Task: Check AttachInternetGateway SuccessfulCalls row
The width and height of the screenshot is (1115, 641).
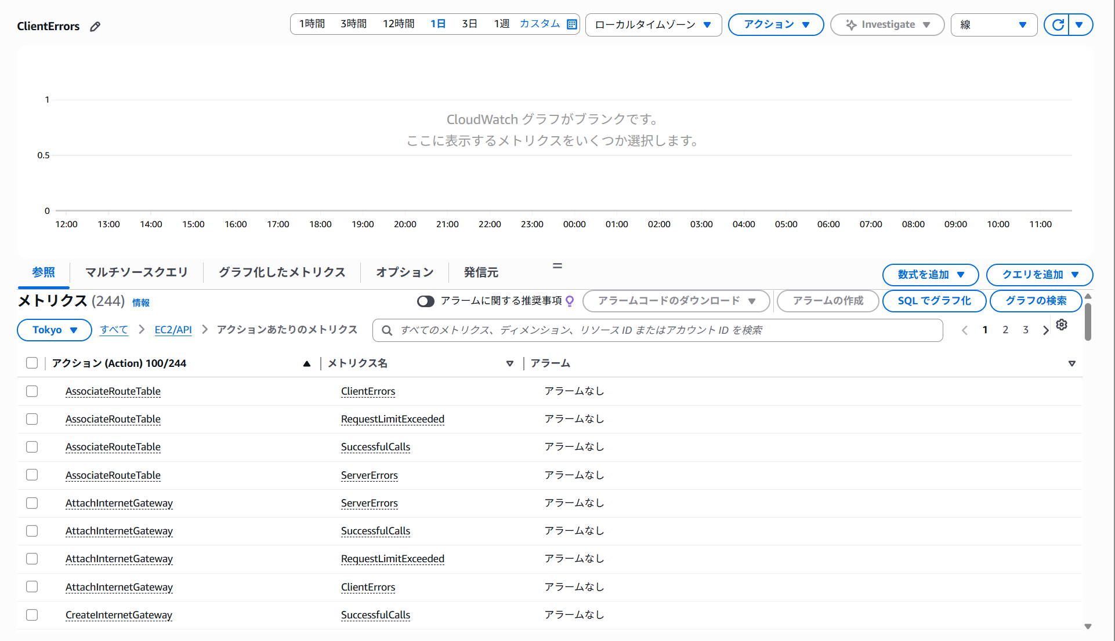Action: [x=32, y=531]
